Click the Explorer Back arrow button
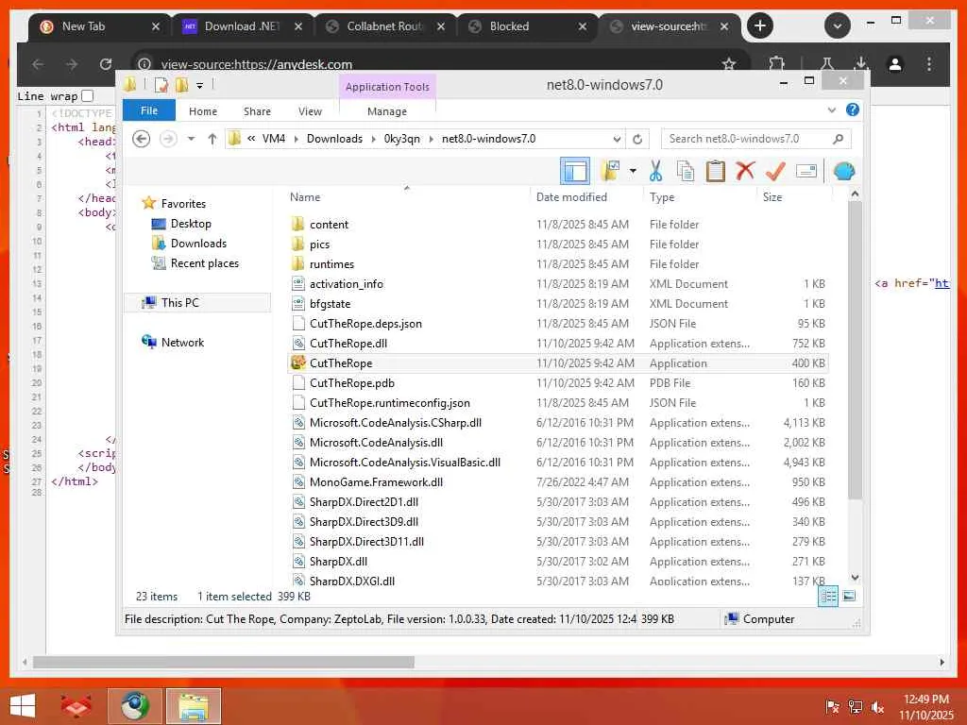 point(142,139)
